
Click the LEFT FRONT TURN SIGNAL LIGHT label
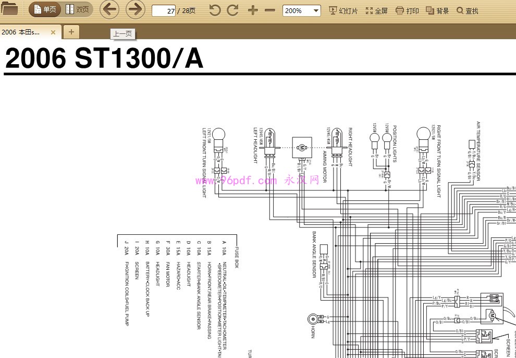(x=204, y=163)
